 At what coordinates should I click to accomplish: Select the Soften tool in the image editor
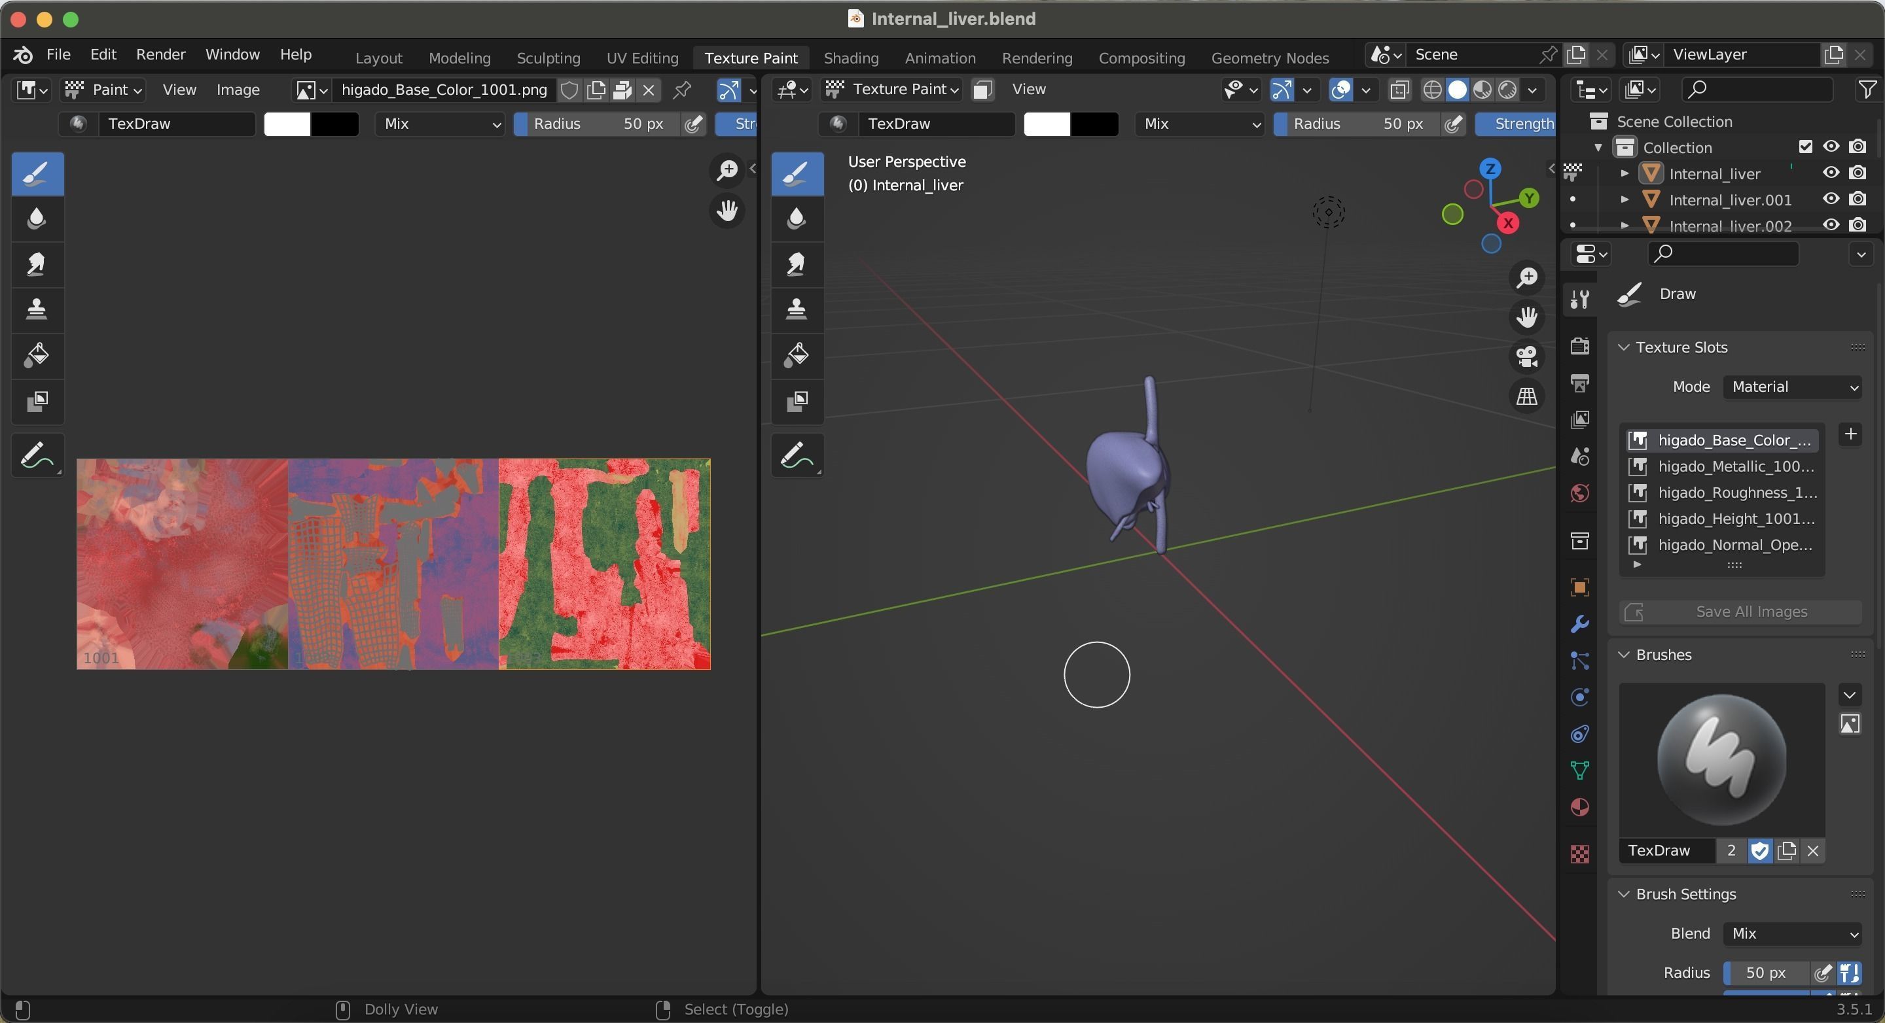(37, 218)
